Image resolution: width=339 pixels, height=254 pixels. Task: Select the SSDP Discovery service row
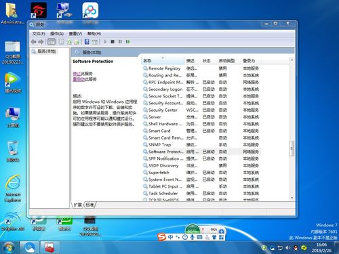(x=201, y=165)
